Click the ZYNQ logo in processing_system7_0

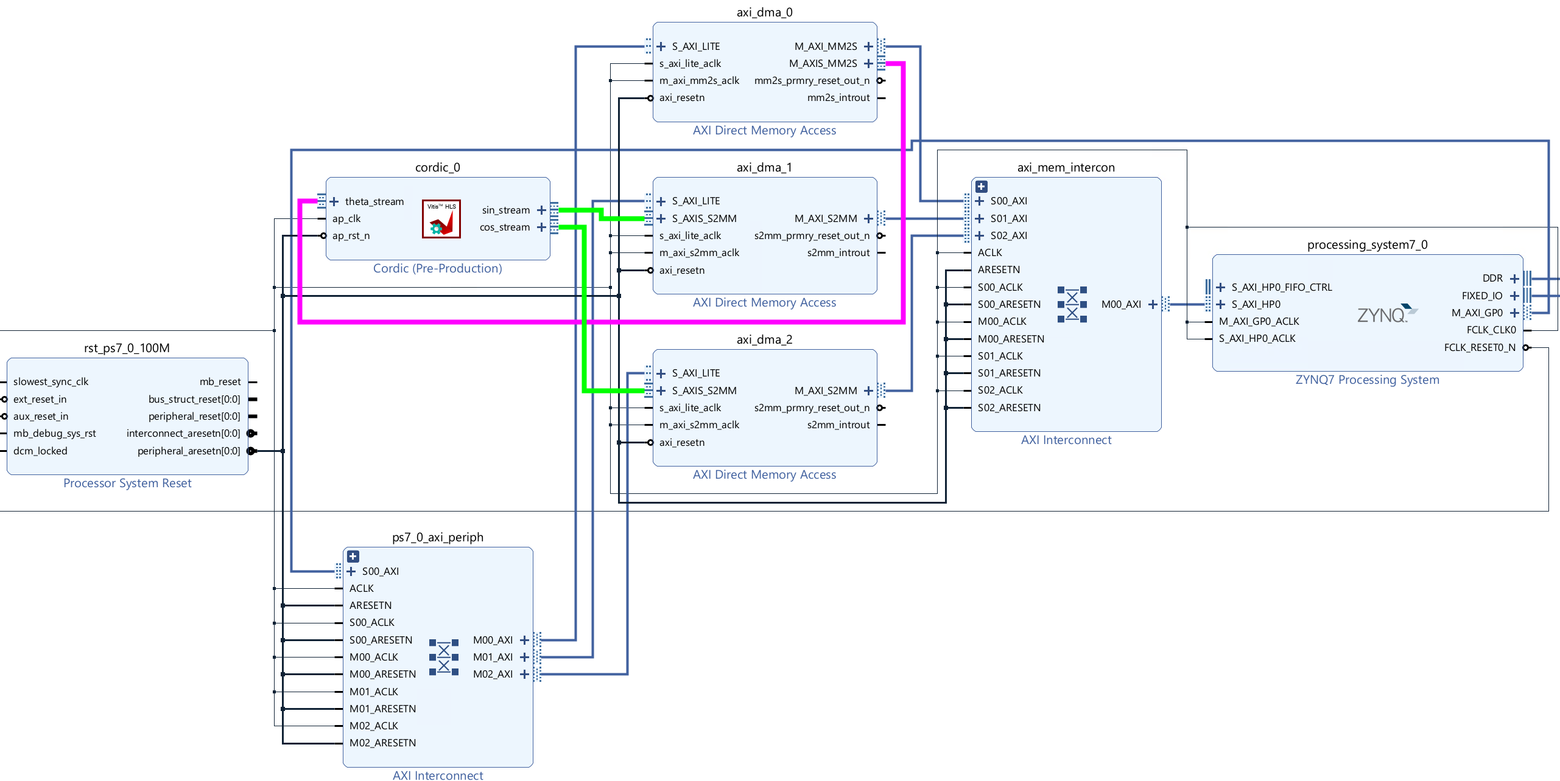pyautogui.click(x=1387, y=313)
